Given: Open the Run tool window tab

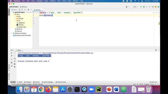Looking at the screenshot, I should (13, 82).
